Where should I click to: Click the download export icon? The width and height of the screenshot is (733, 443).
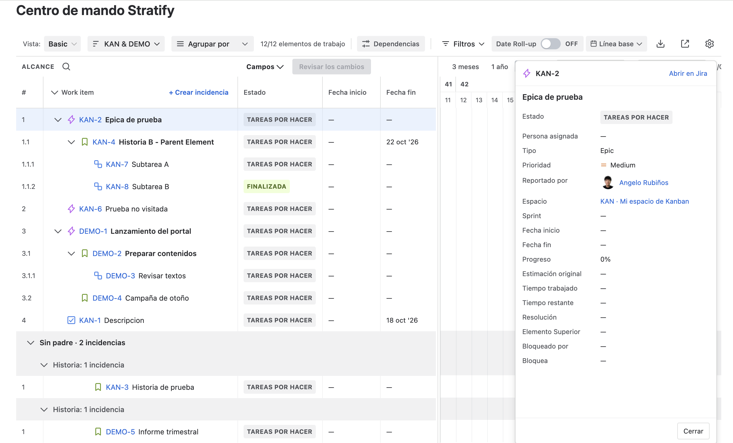pyautogui.click(x=661, y=44)
